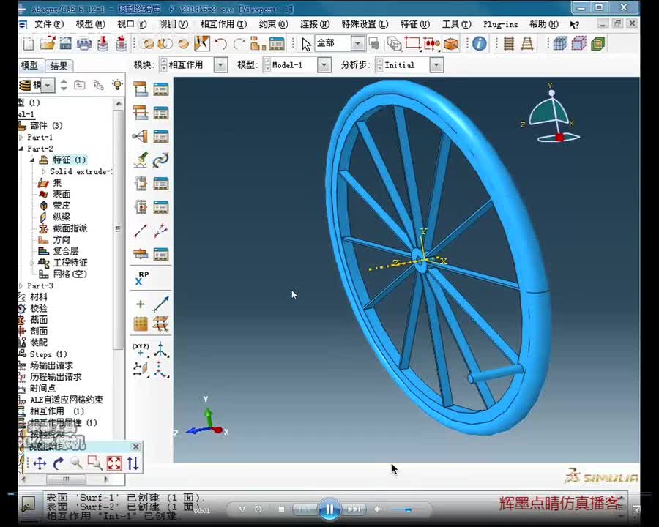Open the 模型(M) menu

click(90, 24)
